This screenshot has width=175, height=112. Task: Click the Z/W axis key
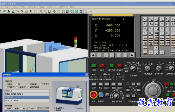(x=156, y=24)
